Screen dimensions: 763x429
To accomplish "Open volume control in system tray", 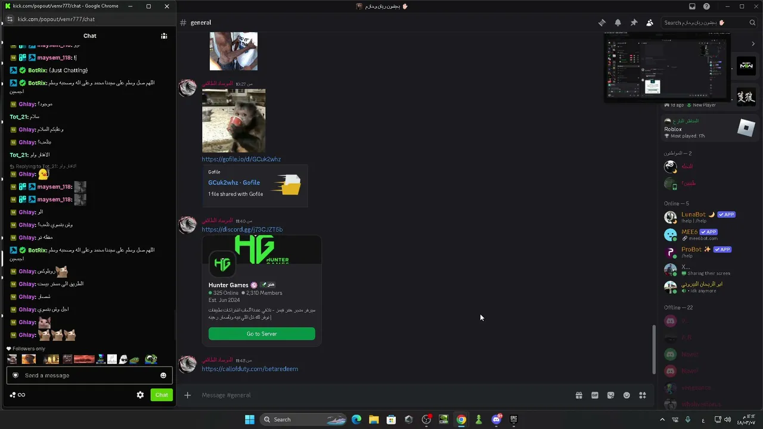I will [x=727, y=419].
